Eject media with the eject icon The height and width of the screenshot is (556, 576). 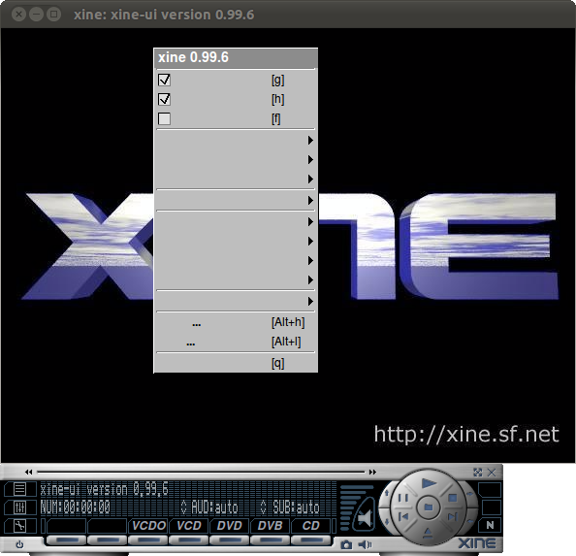tap(428, 533)
